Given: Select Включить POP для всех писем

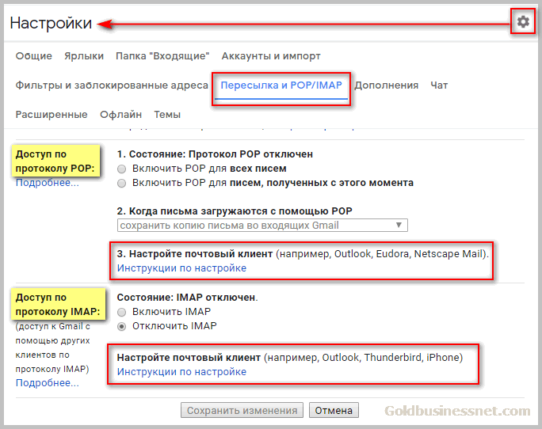Looking at the screenshot, I should point(122,169).
